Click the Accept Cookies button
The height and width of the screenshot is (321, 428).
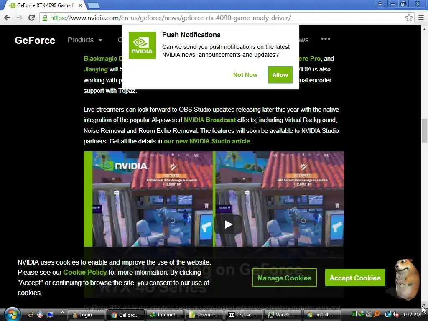(x=355, y=278)
